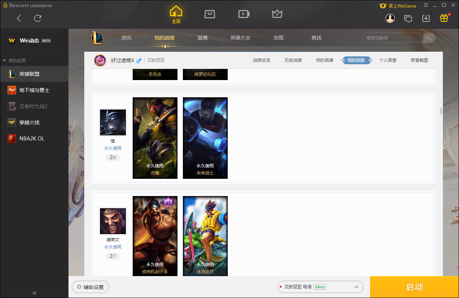Switch to 荣誉截图 sub-tab
Screen dimensions: 459x298
click(419, 60)
